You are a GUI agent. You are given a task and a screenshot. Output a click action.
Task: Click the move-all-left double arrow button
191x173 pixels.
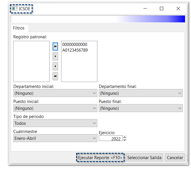(55, 76)
